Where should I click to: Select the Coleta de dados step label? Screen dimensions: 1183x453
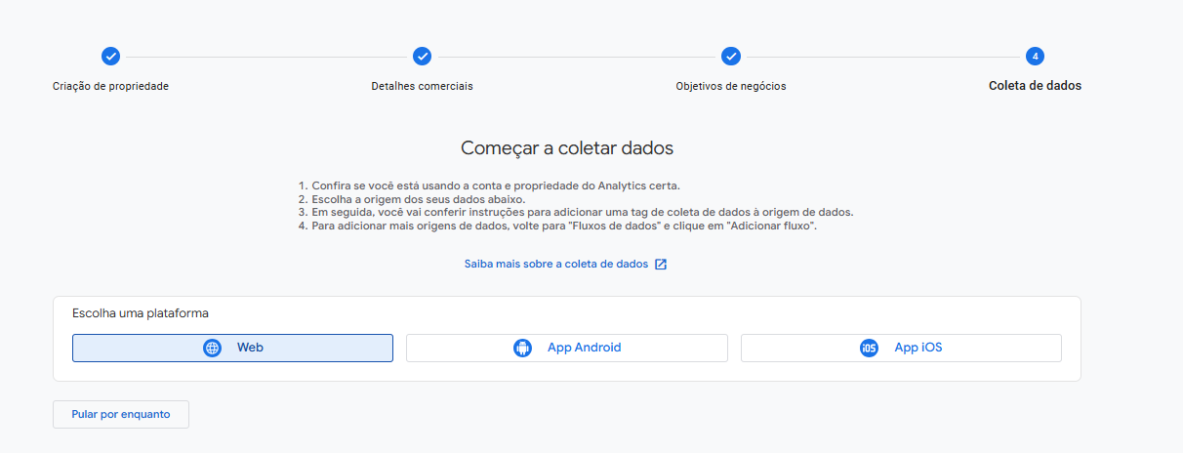tap(1035, 86)
